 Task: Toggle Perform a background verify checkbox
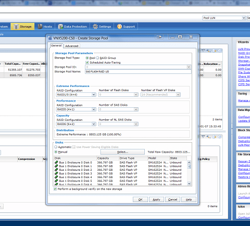tap(55, 189)
